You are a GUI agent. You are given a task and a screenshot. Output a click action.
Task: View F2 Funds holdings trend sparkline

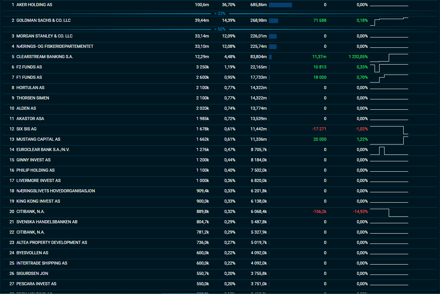[389, 68]
